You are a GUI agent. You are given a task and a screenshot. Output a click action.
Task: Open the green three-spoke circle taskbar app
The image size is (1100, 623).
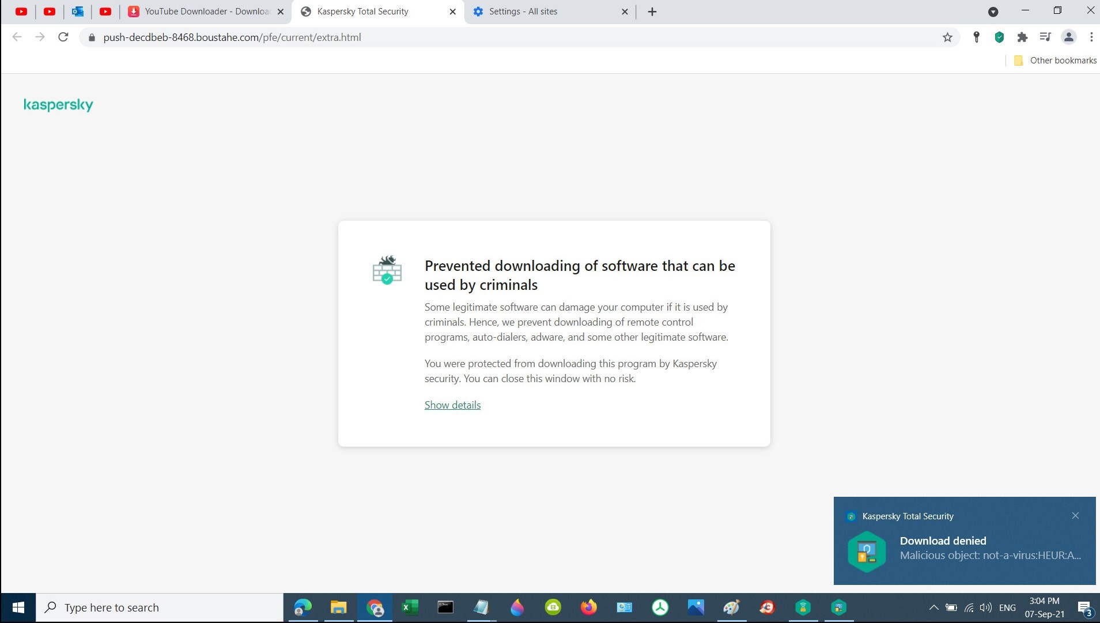coord(660,607)
